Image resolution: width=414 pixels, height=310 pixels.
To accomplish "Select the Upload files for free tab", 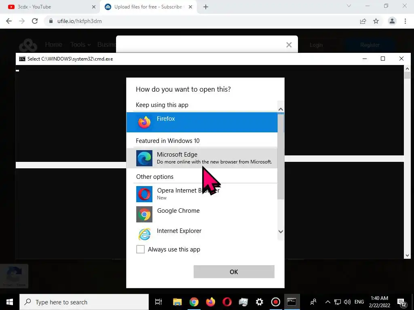I will click(x=148, y=7).
